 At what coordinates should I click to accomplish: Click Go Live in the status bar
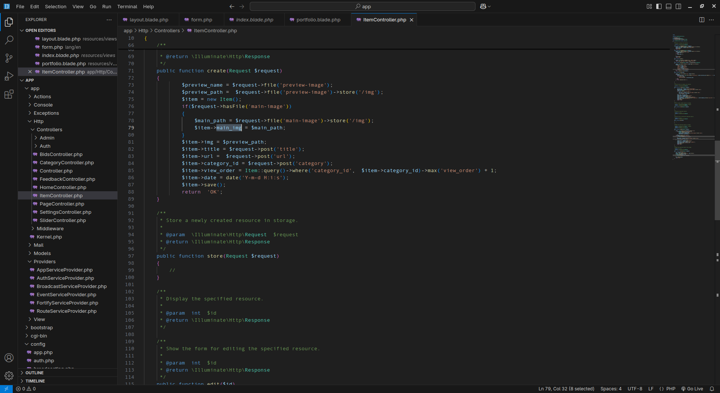tap(692, 389)
